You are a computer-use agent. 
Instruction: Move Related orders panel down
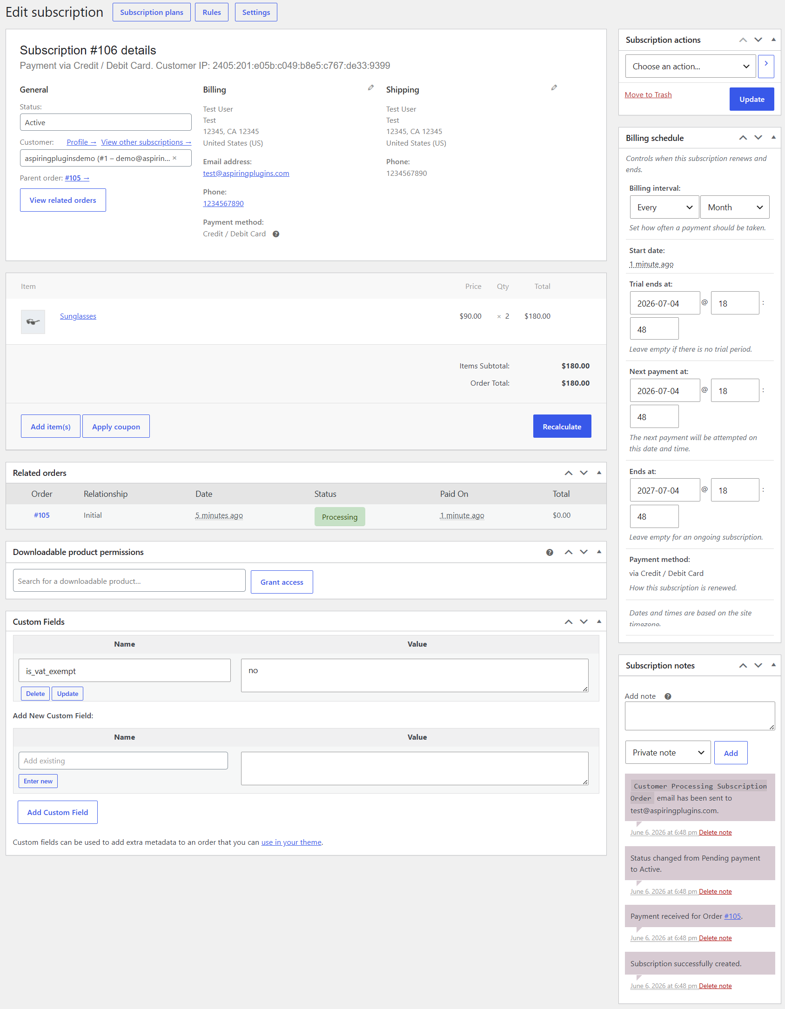coord(584,473)
